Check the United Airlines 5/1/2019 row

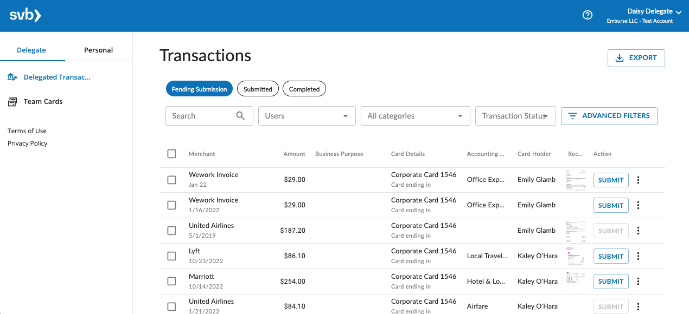172,231
